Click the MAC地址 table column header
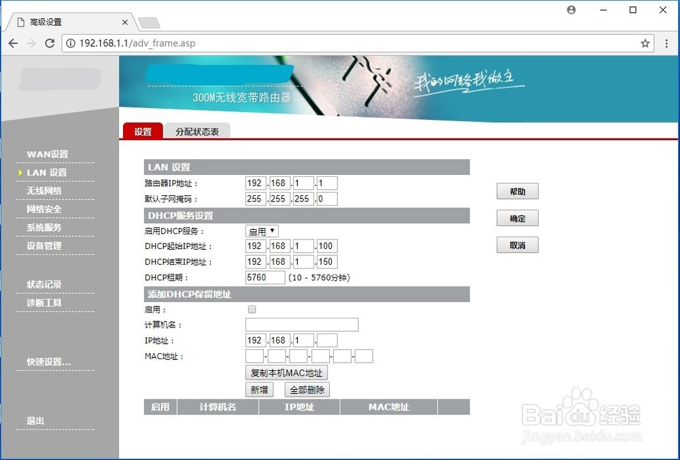680x460 pixels. [x=389, y=407]
